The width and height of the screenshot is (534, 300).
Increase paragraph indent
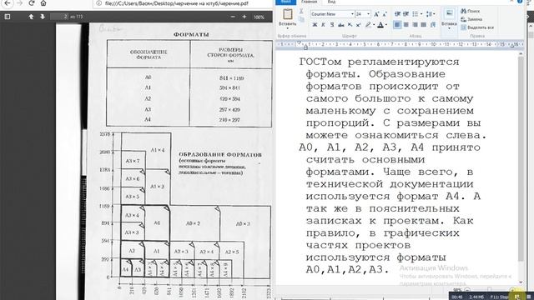pyautogui.click(x=406, y=14)
